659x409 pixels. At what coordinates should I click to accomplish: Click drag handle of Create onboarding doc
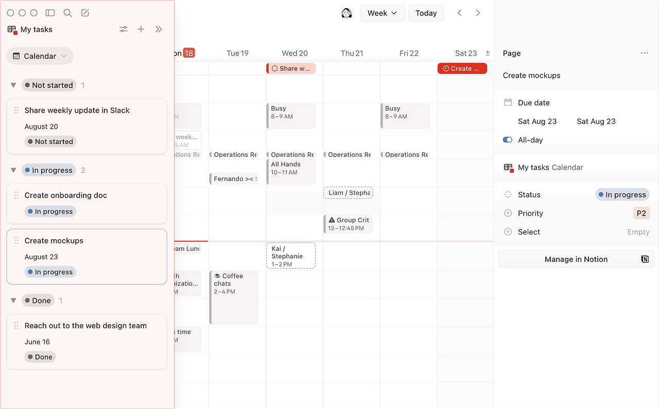pyautogui.click(x=16, y=195)
